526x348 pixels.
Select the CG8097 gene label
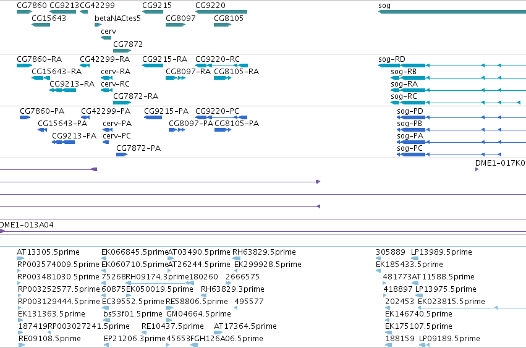coord(180,19)
